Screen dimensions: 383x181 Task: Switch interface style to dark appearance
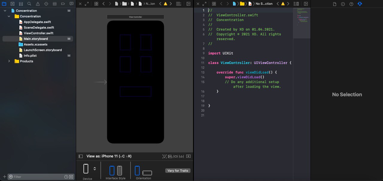(x=119, y=171)
